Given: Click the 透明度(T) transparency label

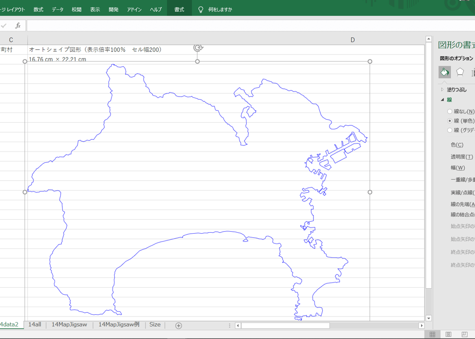Looking at the screenshot, I should (x=462, y=157).
